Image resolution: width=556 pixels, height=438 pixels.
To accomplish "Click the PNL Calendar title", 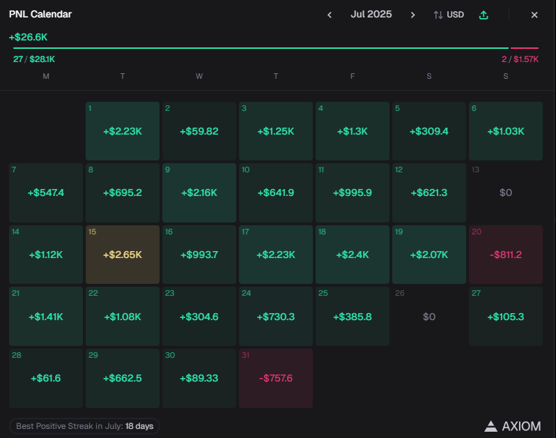I will click(40, 14).
